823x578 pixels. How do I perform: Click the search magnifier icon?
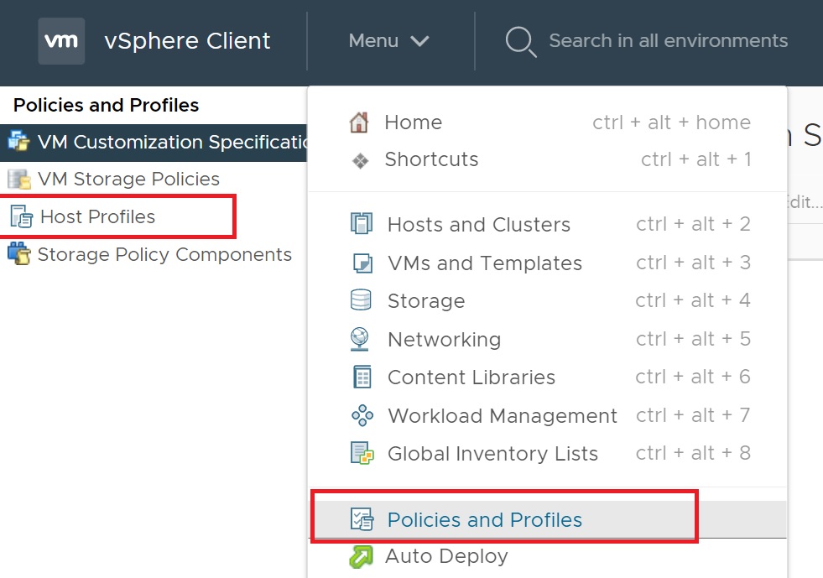[520, 41]
